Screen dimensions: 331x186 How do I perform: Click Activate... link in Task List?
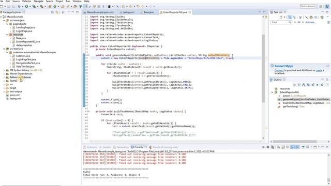point(310,22)
